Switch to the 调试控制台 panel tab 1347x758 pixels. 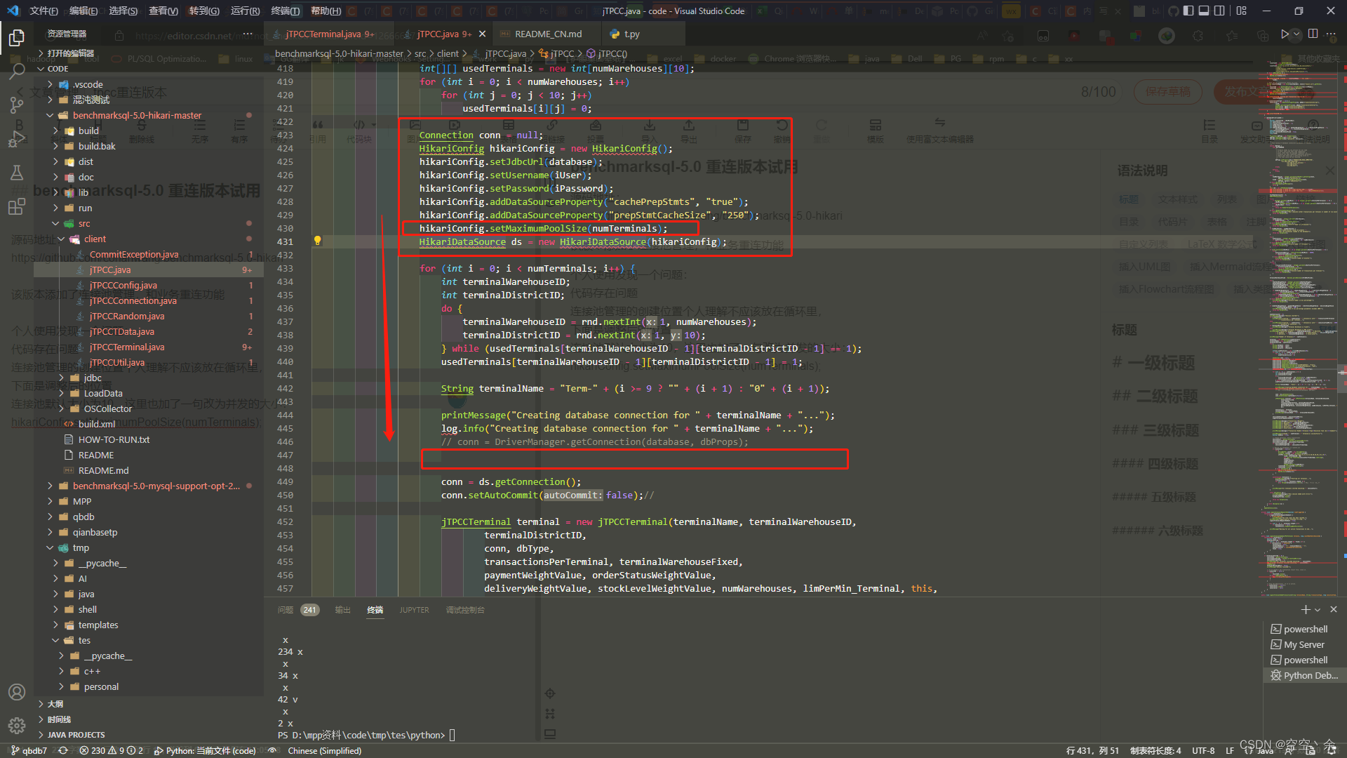tap(465, 610)
